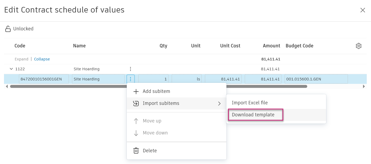Click the Expand link

click(22, 59)
